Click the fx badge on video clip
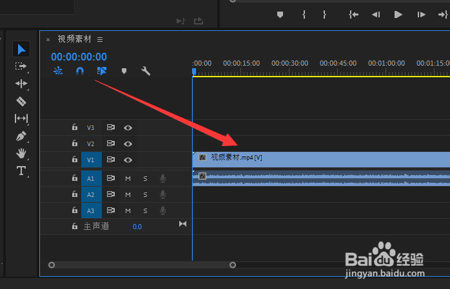Image resolution: width=450 pixels, height=289 pixels. [202, 158]
